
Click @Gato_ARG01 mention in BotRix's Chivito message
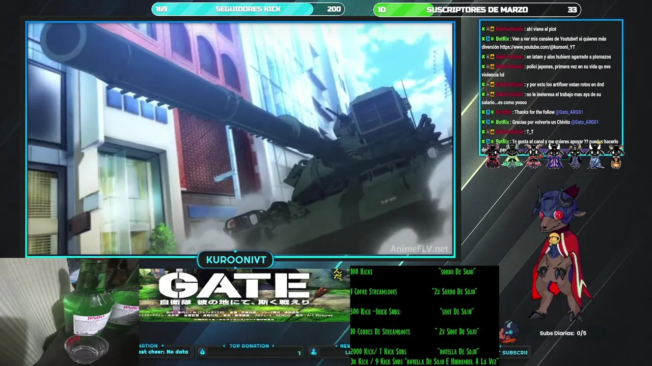[x=585, y=123]
